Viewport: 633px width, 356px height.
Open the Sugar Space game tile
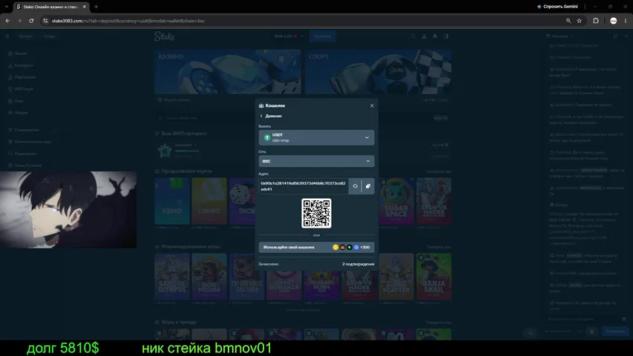pyautogui.click(x=396, y=201)
